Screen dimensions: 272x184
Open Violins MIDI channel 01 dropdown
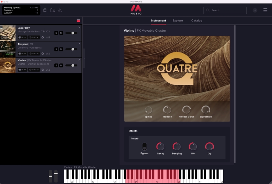[x=22, y=70]
